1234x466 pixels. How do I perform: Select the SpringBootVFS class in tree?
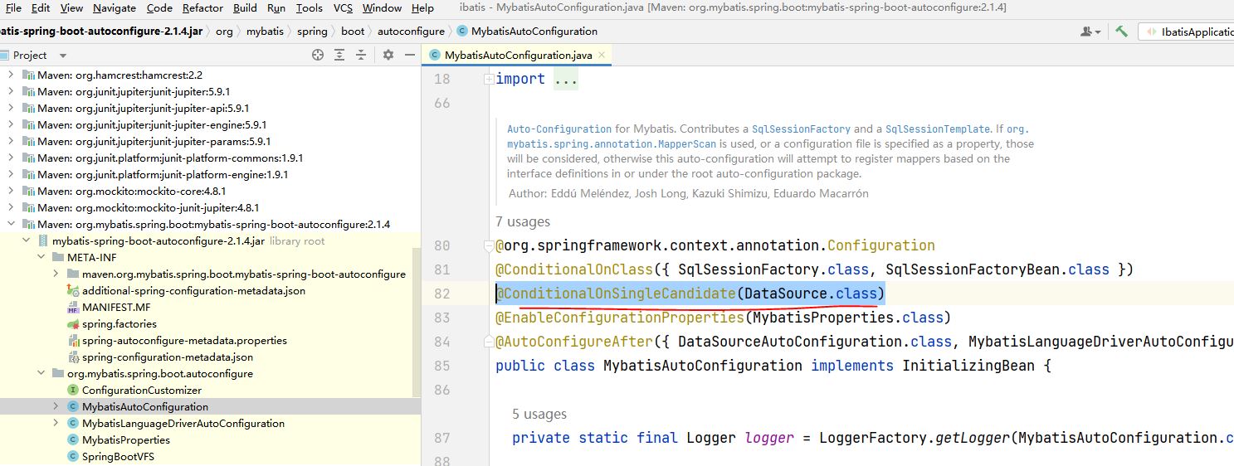118,456
